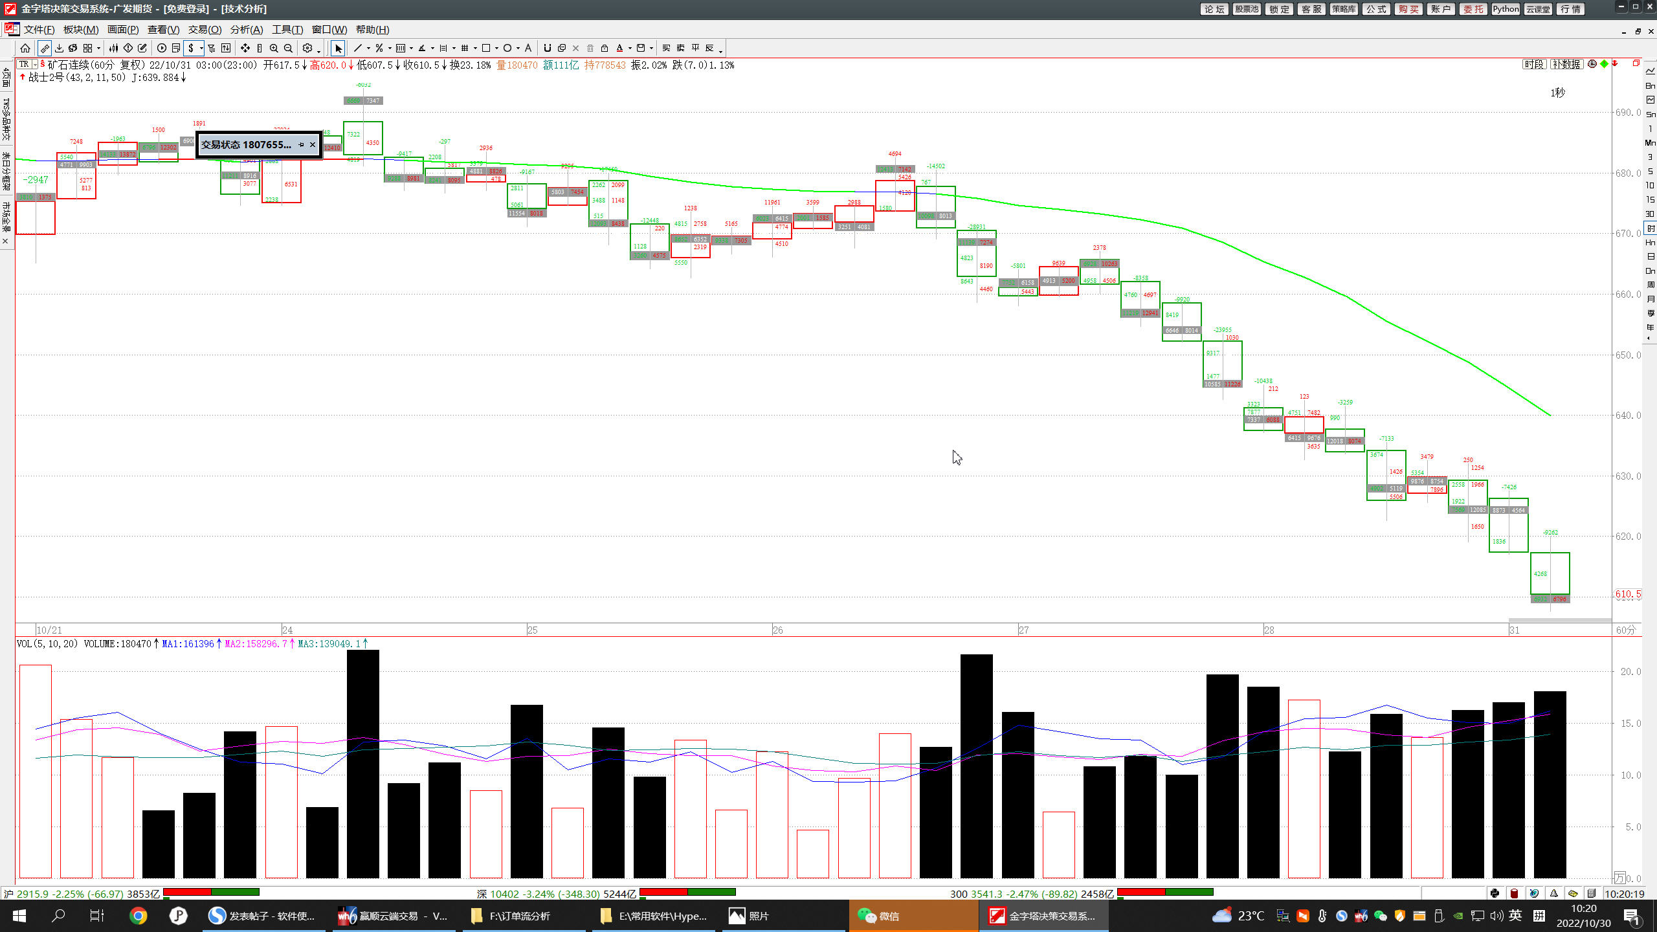Click the filter funnel toolbar icon
The width and height of the screenshot is (1657, 932).
pos(211,48)
